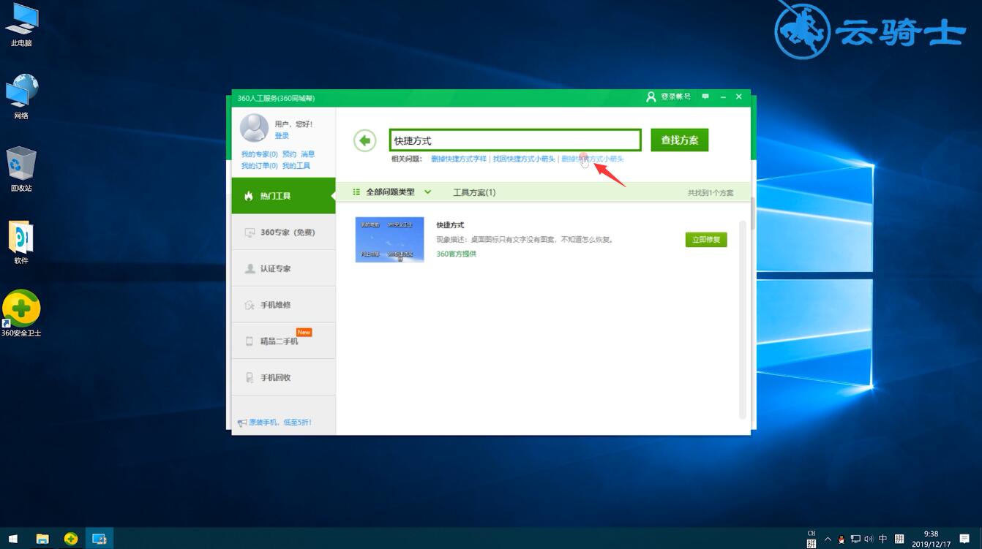Click the 快捷方式 result thumbnail
Viewport: 982px width, 549px height.
coord(389,240)
